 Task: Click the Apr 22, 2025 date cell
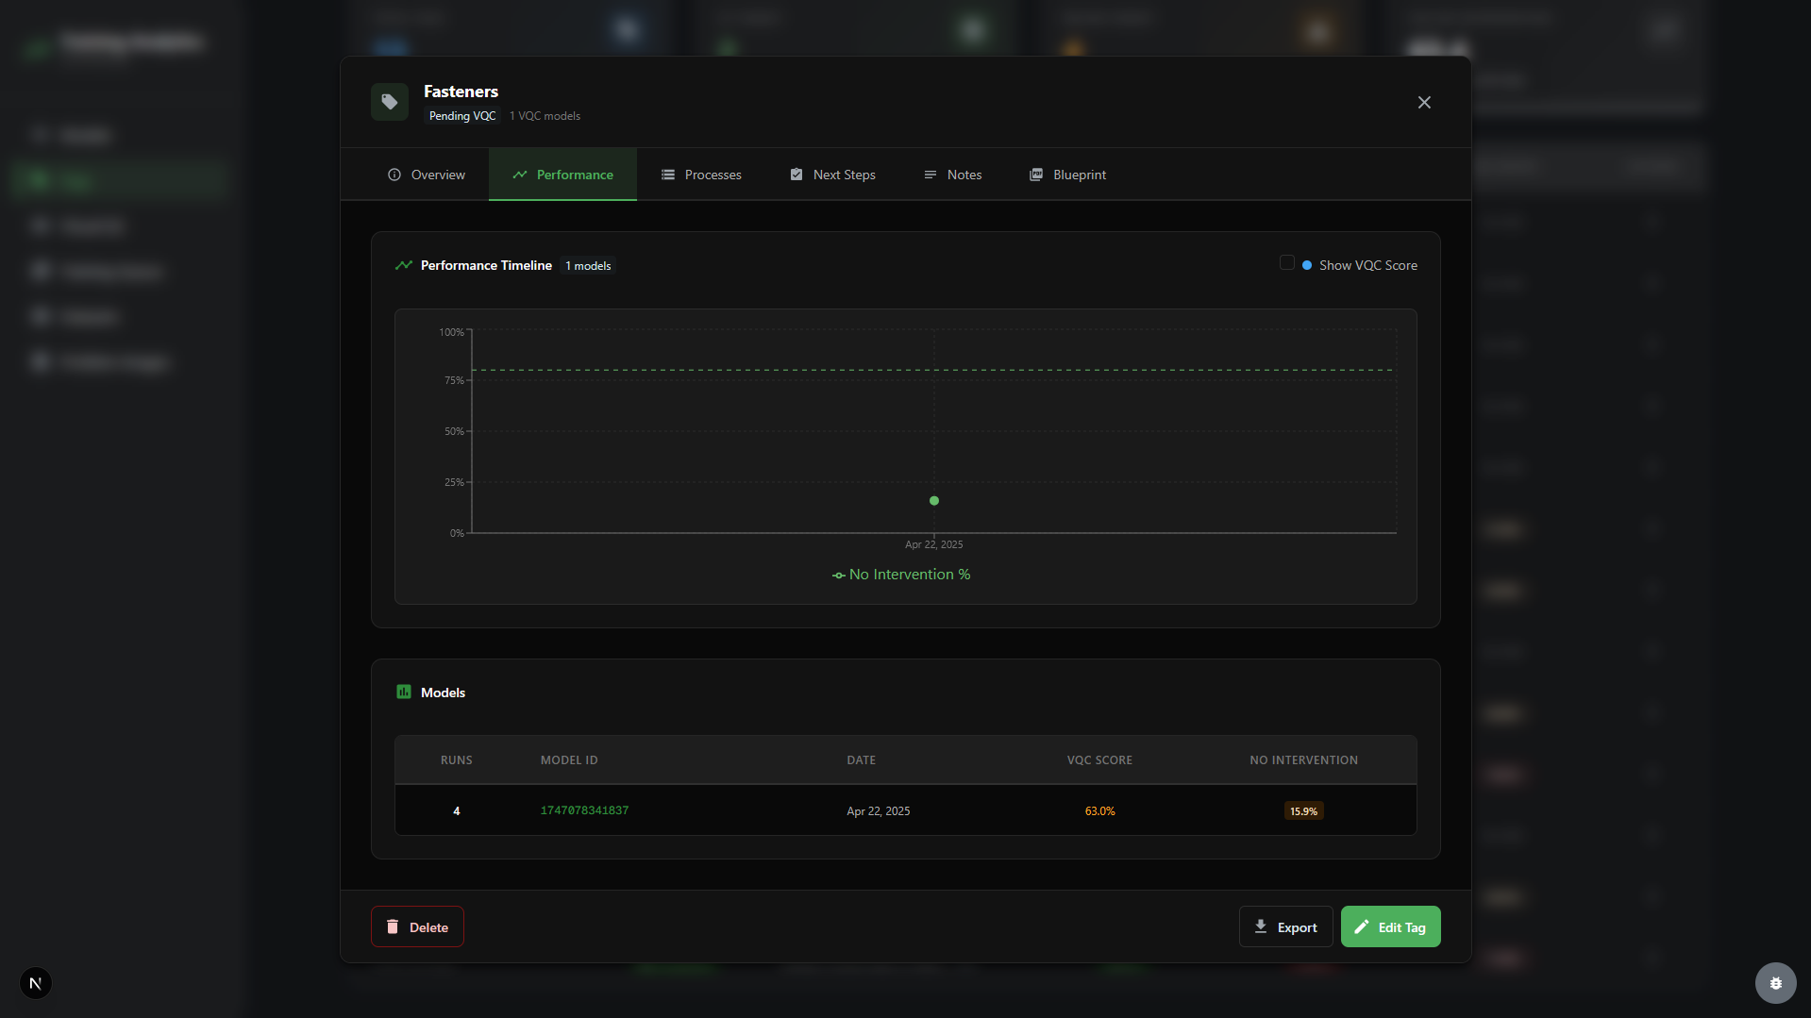pyautogui.click(x=878, y=811)
